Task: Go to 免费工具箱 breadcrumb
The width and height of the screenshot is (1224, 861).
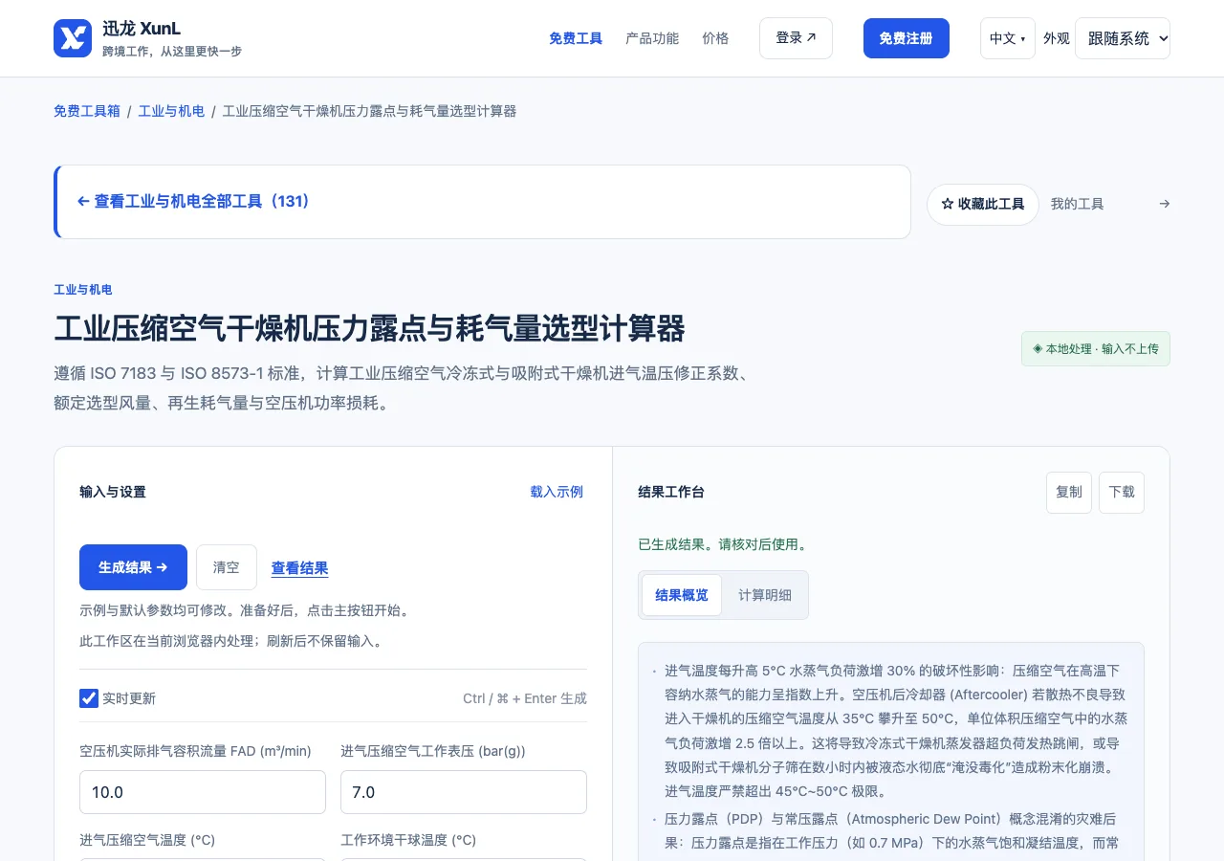Action: [87, 111]
